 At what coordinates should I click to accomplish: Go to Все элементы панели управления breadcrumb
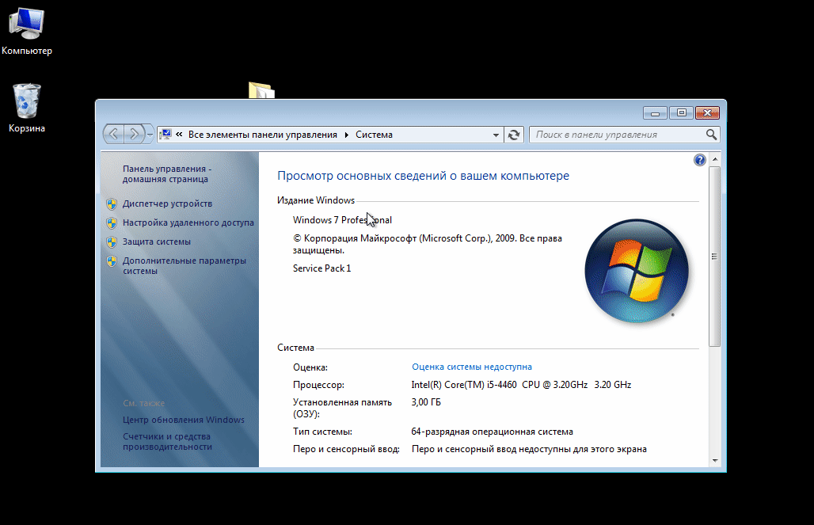263,135
